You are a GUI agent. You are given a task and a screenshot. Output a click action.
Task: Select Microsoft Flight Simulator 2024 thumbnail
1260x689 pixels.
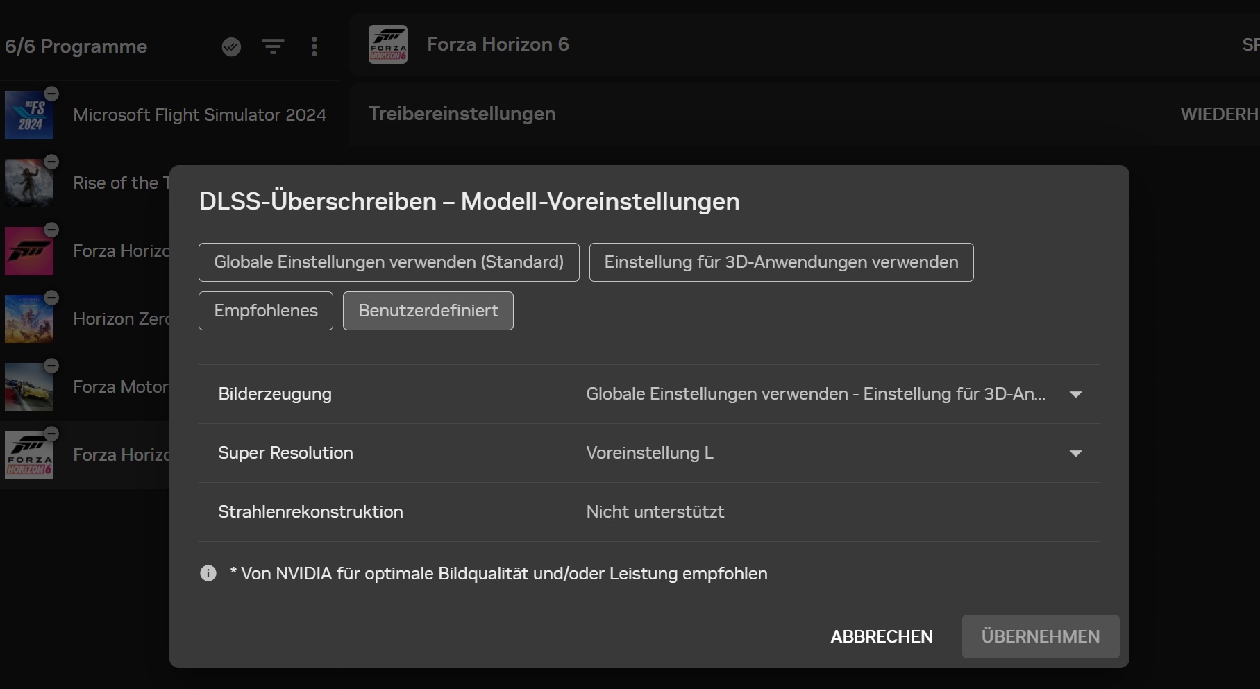29,115
